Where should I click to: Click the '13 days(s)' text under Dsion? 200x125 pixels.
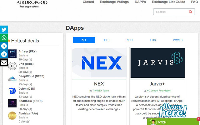[x=25, y=96]
